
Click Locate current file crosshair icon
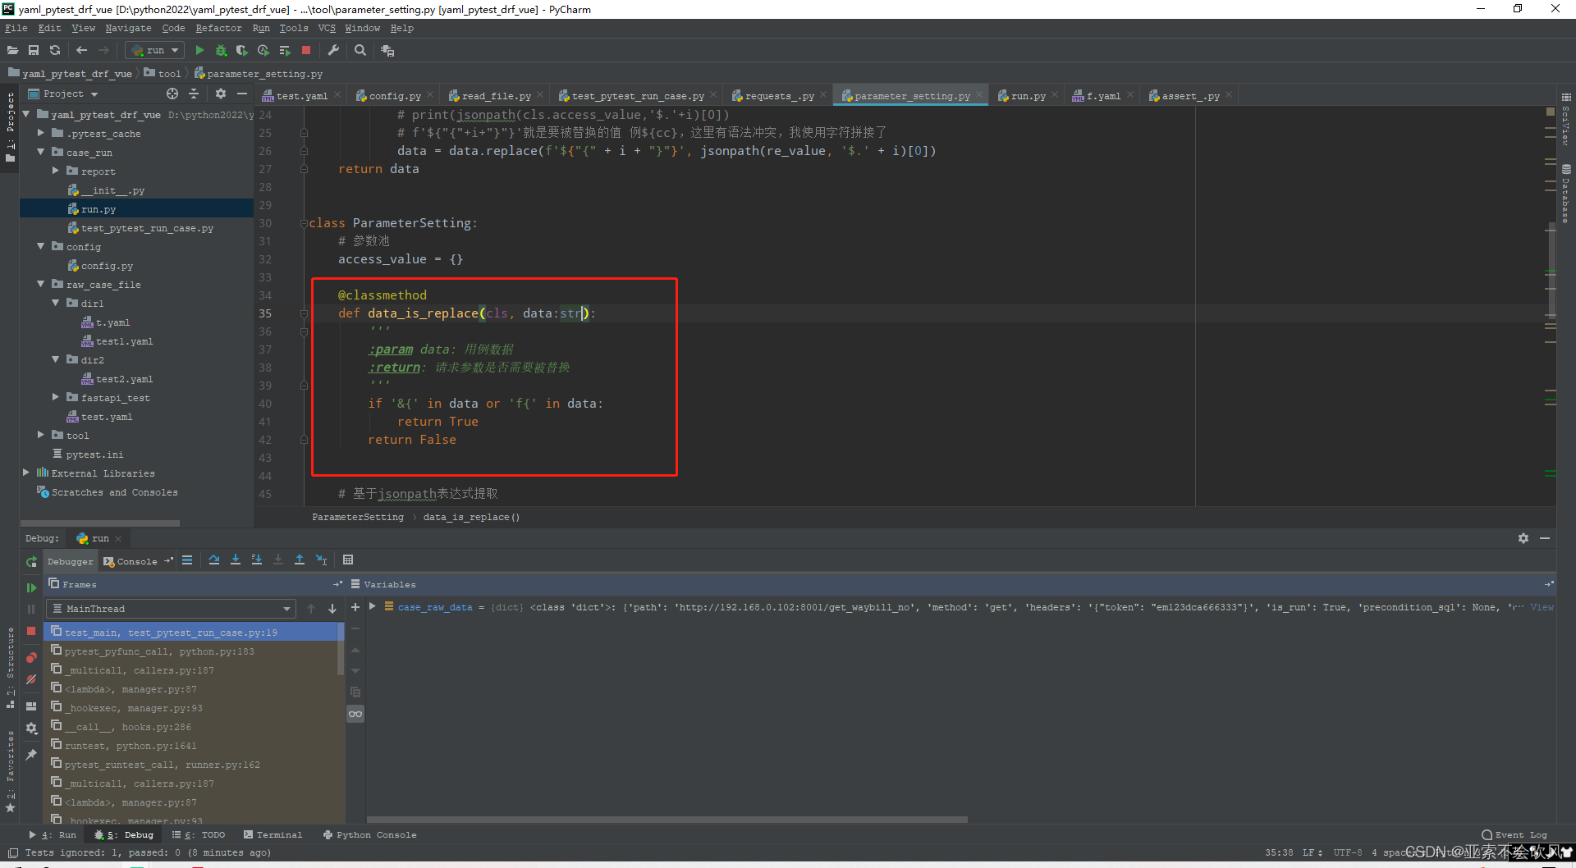tap(172, 94)
